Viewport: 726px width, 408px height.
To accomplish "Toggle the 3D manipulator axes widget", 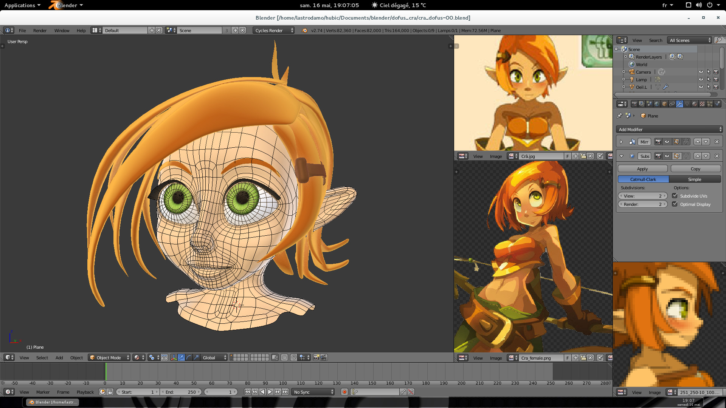I will 174,357.
